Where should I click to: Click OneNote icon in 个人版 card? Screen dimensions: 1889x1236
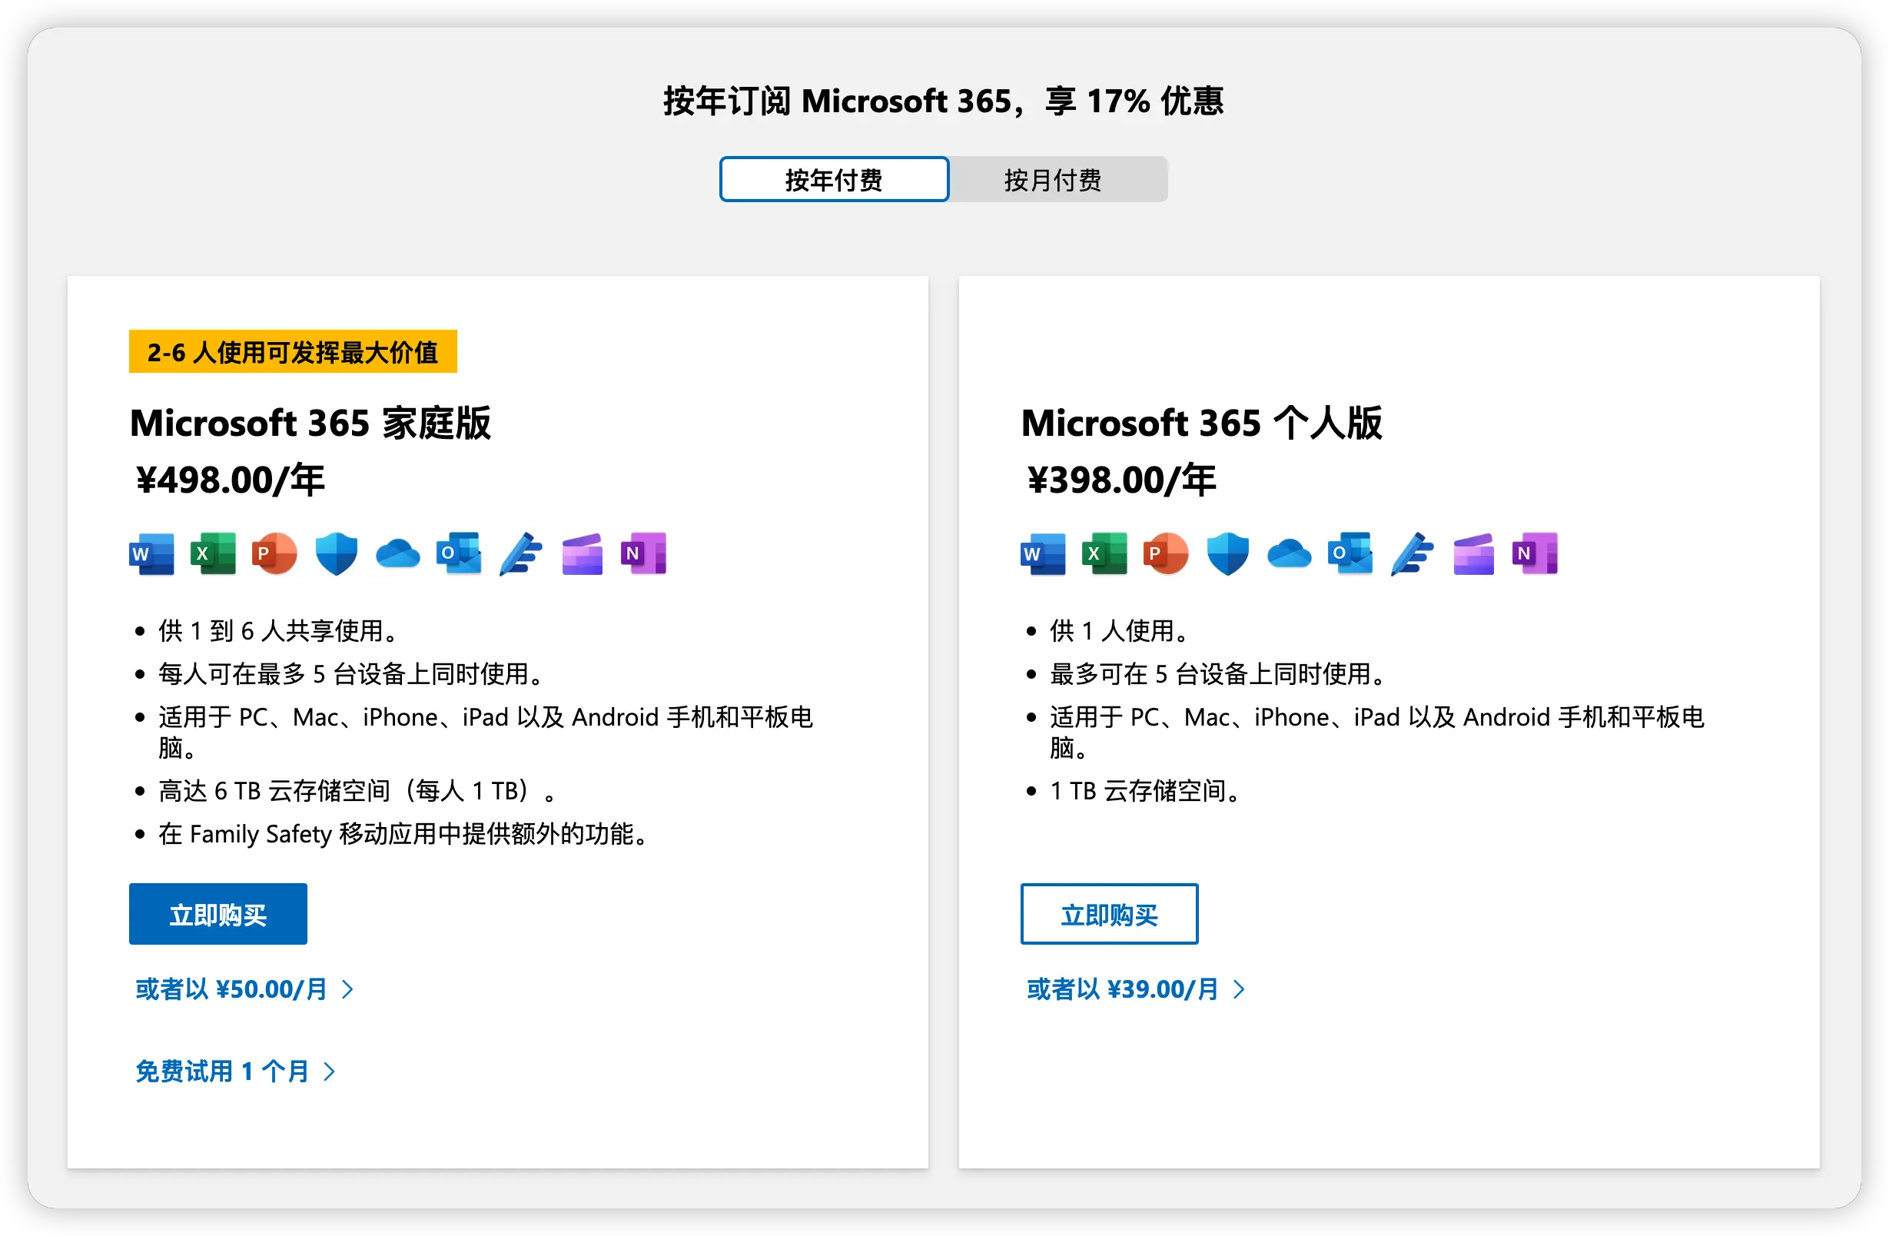[1535, 553]
